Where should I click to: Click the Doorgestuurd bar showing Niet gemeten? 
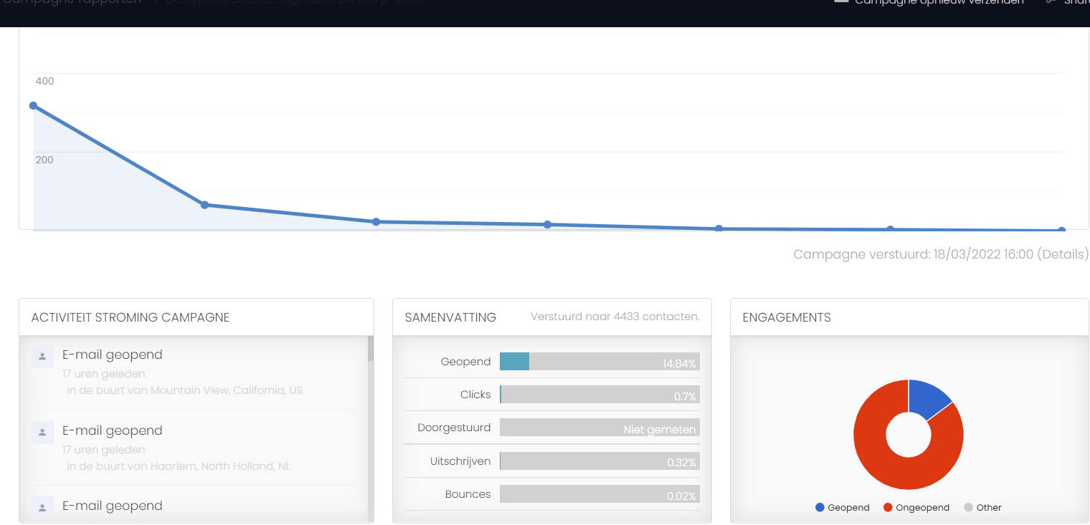599,428
